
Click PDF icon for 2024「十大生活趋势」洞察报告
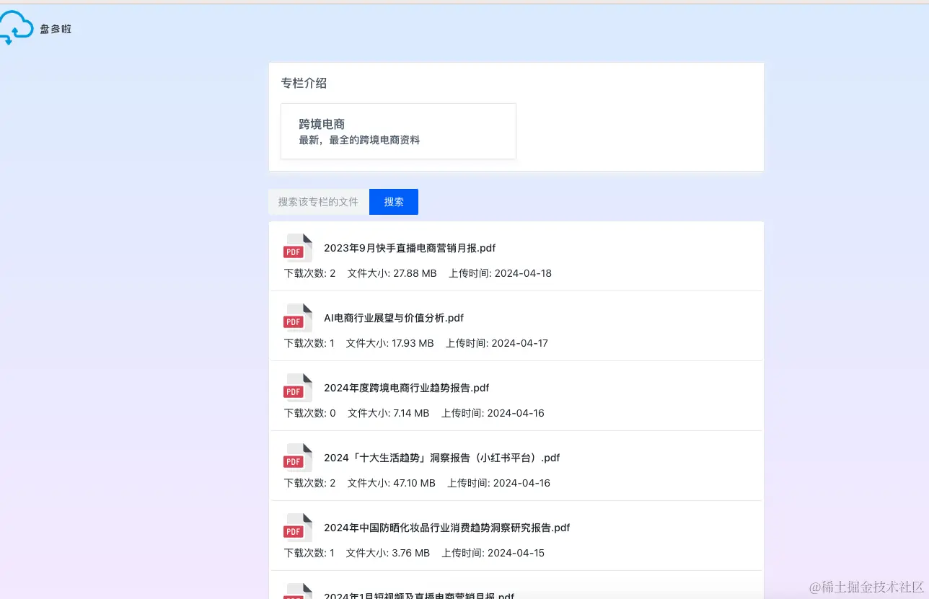298,458
